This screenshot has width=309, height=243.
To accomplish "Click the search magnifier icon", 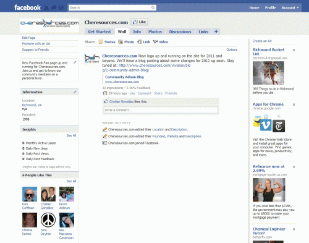I will pyautogui.click(x=153, y=7).
